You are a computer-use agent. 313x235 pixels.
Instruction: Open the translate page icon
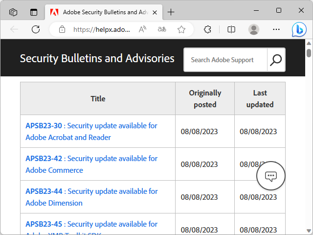(162, 29)
